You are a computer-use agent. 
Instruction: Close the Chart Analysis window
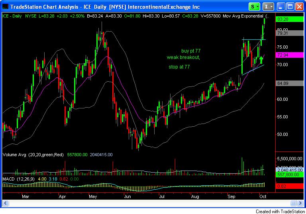tap(300, 7)
